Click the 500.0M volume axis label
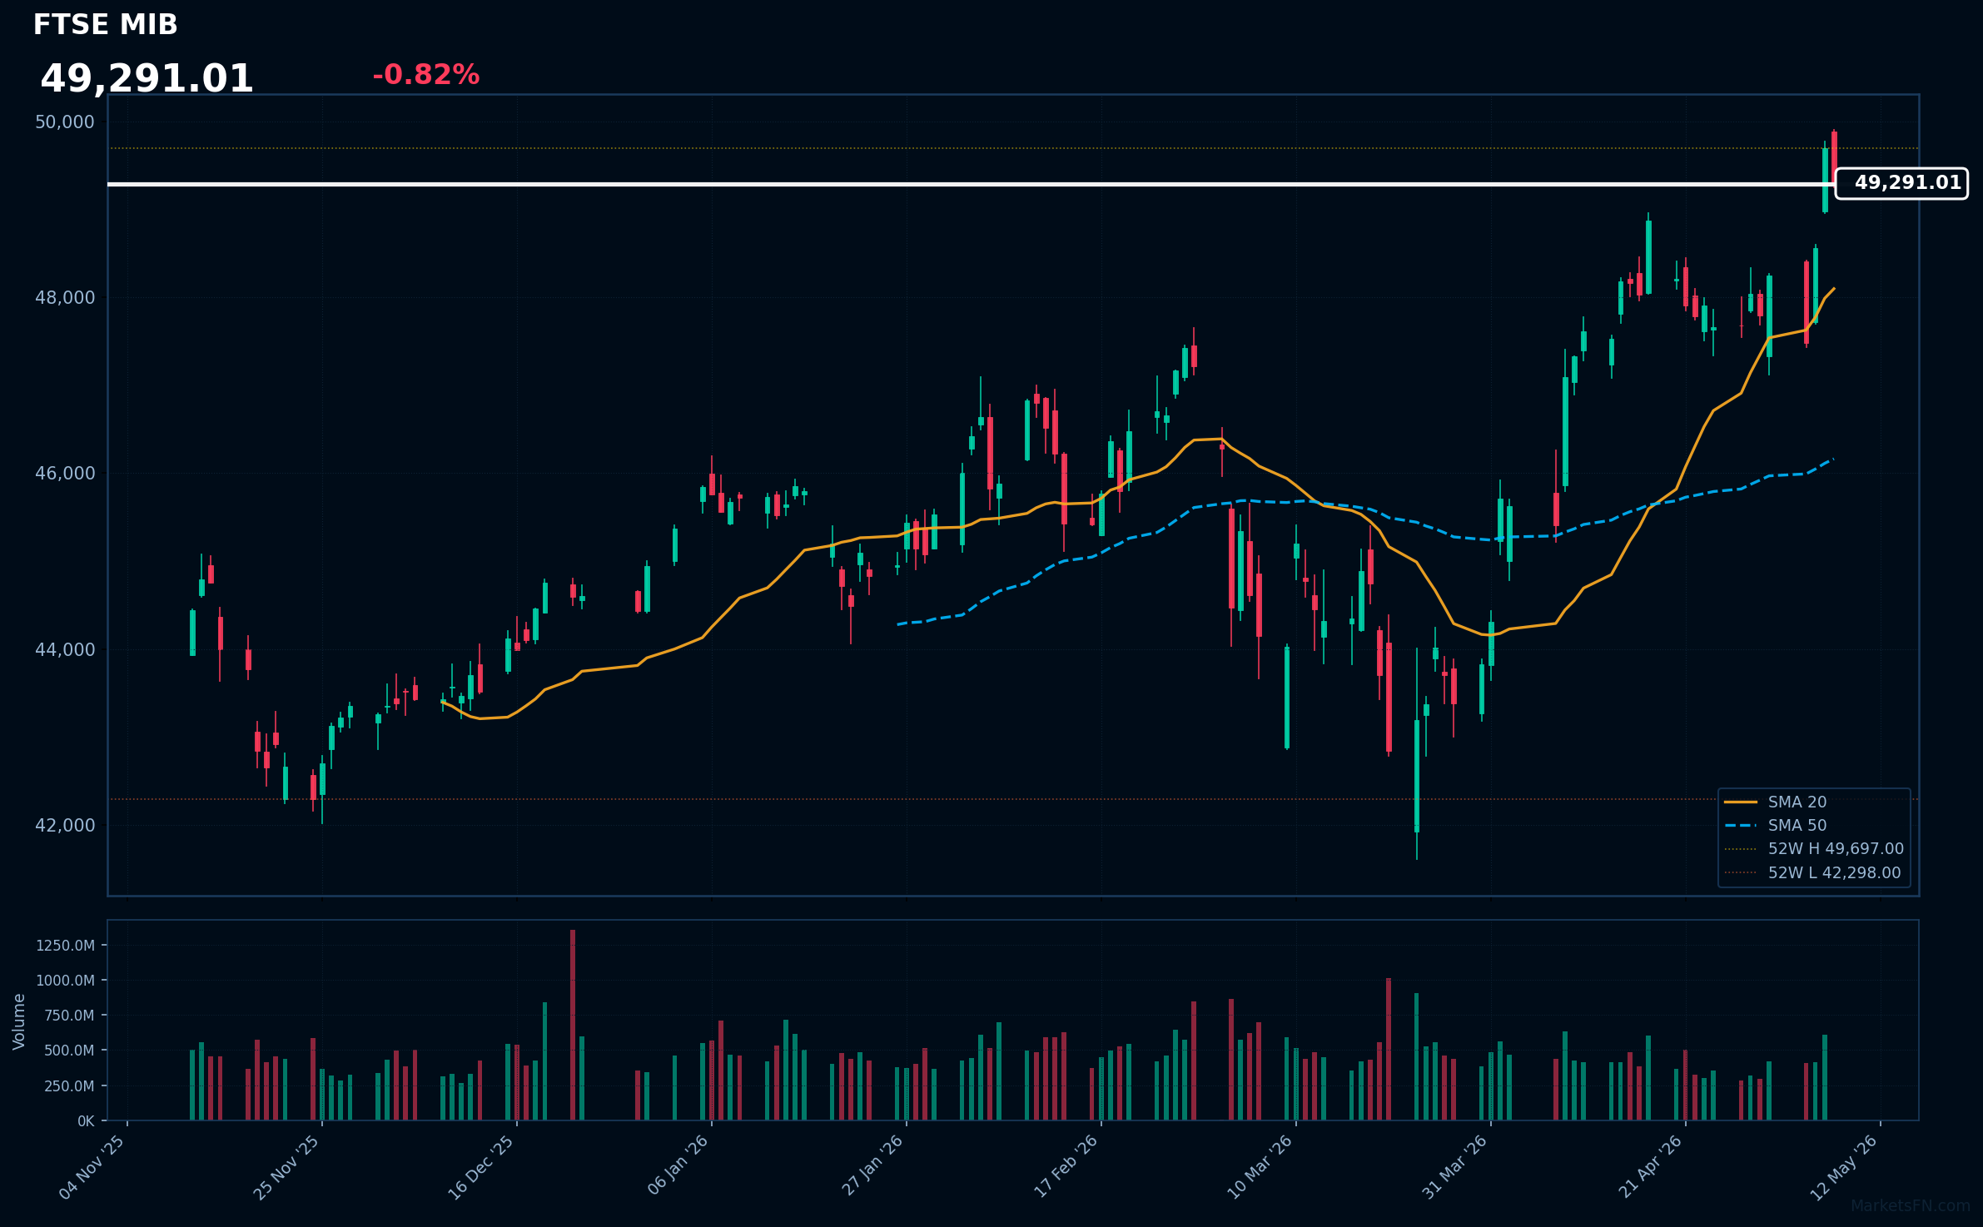This screenshot has width=1983, height=1227. [69, 1051]
